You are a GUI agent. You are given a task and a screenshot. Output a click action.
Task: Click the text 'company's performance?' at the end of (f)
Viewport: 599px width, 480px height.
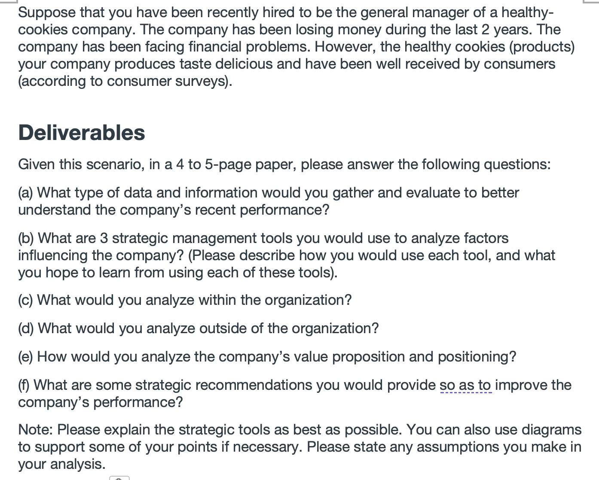(x=101, y=402)
